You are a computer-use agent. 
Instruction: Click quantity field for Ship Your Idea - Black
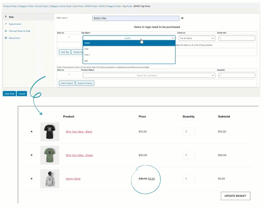click(x=189, y=132)
